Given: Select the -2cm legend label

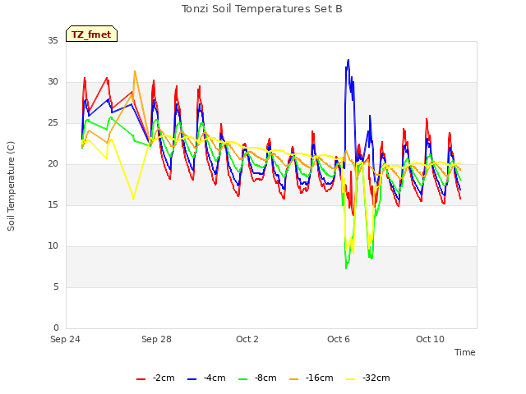Looking at the screenshot, I should (x=164, y=378).
